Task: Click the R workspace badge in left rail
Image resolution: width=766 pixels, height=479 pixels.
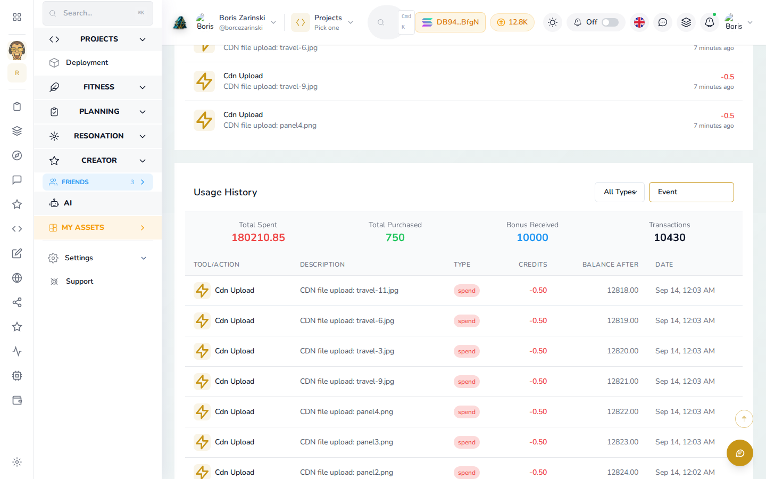Action: pyautogui.click(x=17, y=73)
